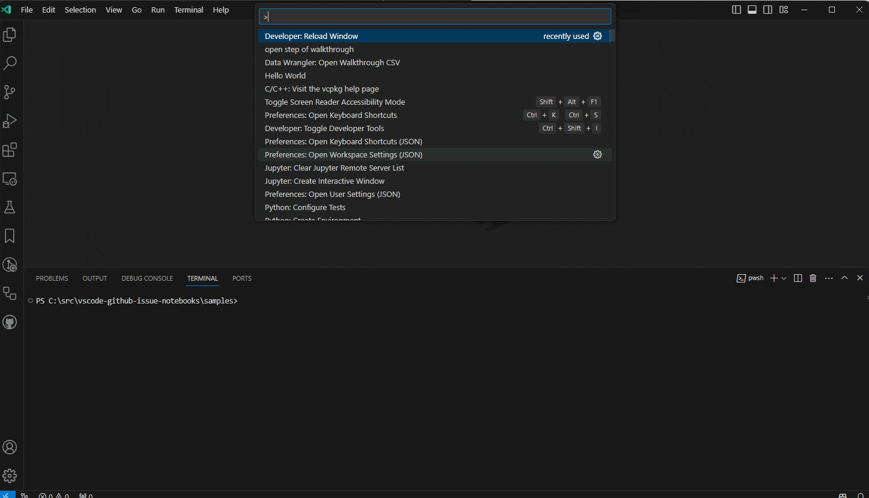
Task: Run the Developer: Reload Window command
Action: [x=312, y=36]
